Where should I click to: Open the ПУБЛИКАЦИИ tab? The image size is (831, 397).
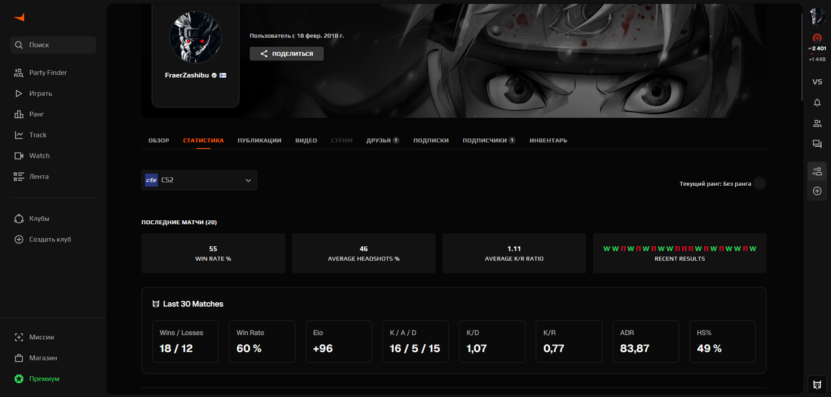pyautogui.click(x=259, y=140)
